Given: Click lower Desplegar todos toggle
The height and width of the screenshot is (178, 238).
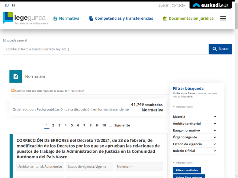Looking at the screenshot, I should (183, 162).
